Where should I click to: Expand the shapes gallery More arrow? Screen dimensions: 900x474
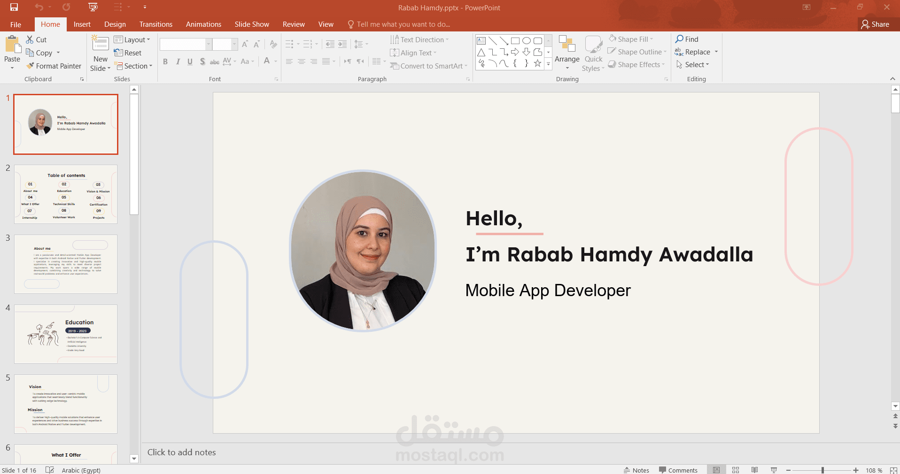point(548,64)
